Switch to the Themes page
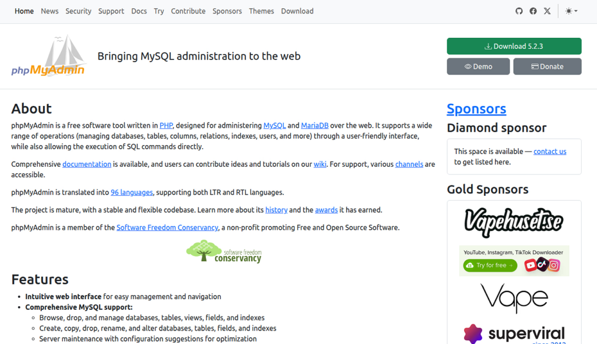 point(261,10)
